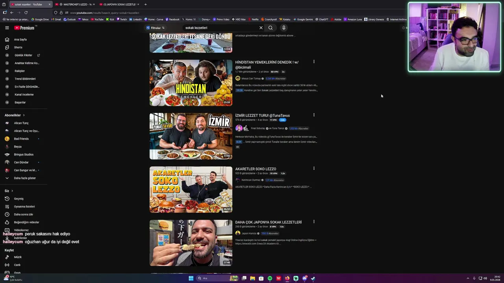This screenshot has width=504, height=283.
Task: Open Mesut Can Tomay channel avatar
Action: [238, 79]
